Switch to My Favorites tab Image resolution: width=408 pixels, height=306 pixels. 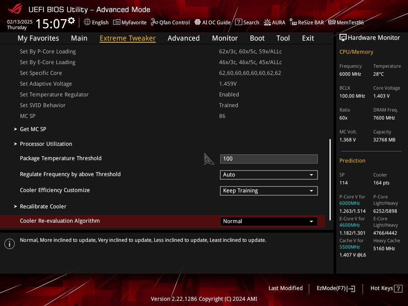coord(38,38)
